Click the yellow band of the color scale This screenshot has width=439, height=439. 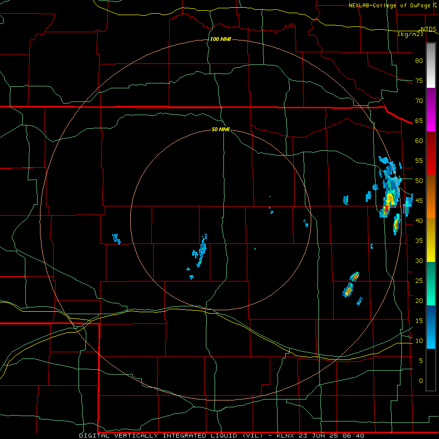431,240
